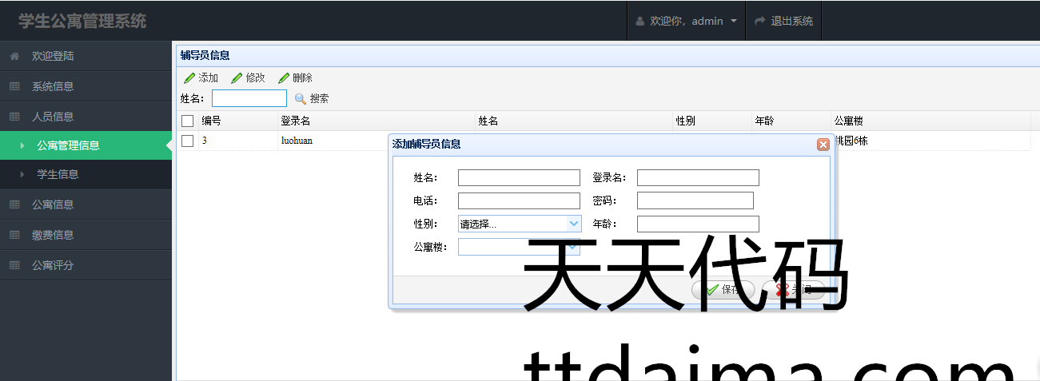Toggle the select-all checkbox in table header
1040x381 pixels.
tap(188, 121)
